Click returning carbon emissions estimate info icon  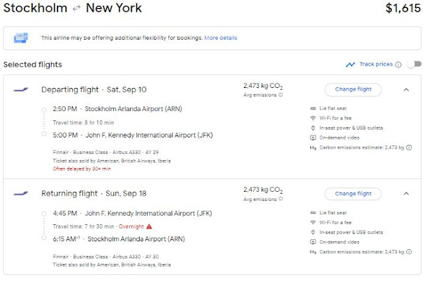click(409, 252)
